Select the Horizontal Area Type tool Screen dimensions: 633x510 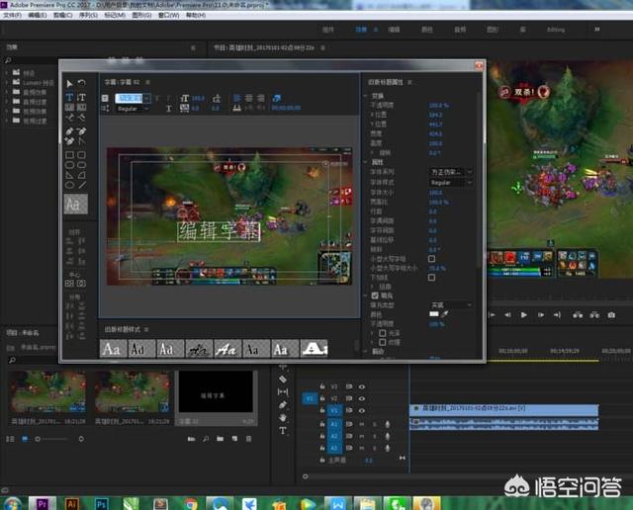coord(69,108)
